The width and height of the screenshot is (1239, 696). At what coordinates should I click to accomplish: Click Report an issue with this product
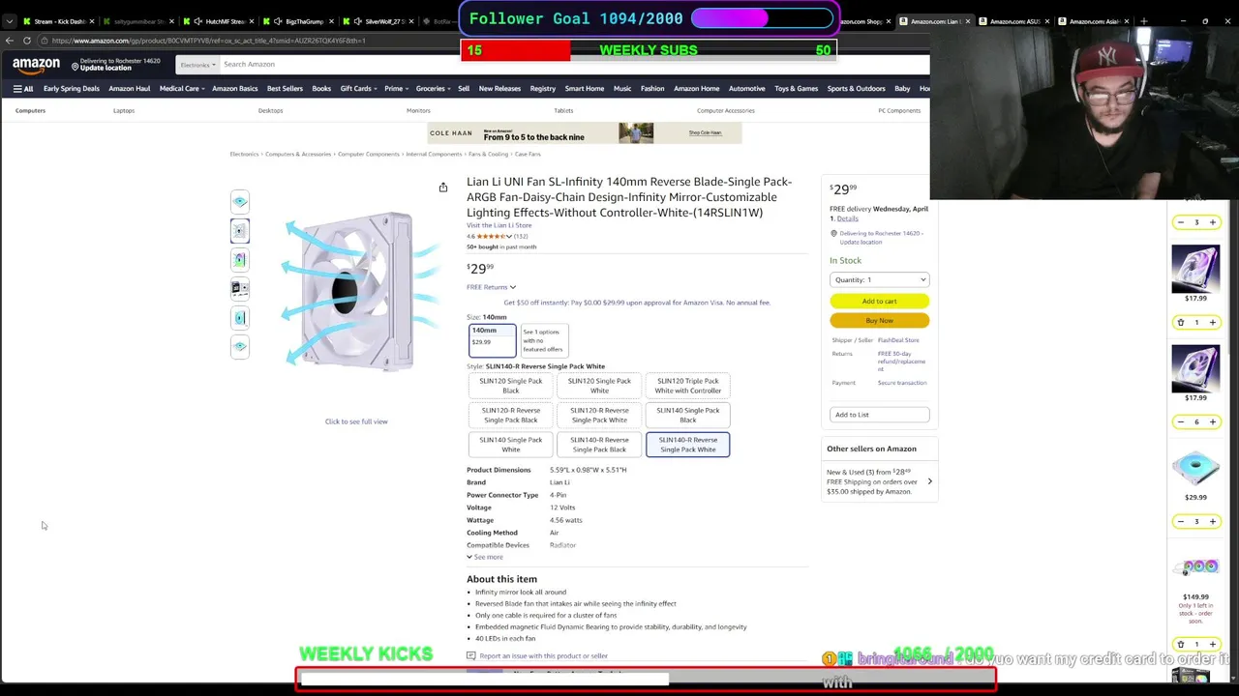[543, 655]
